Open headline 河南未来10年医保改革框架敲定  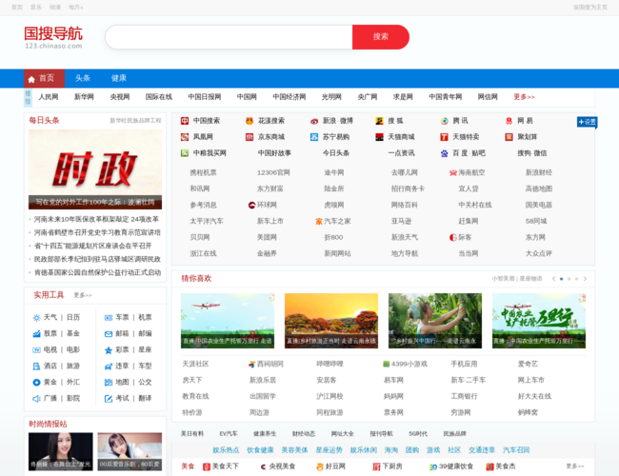[96, 219]
